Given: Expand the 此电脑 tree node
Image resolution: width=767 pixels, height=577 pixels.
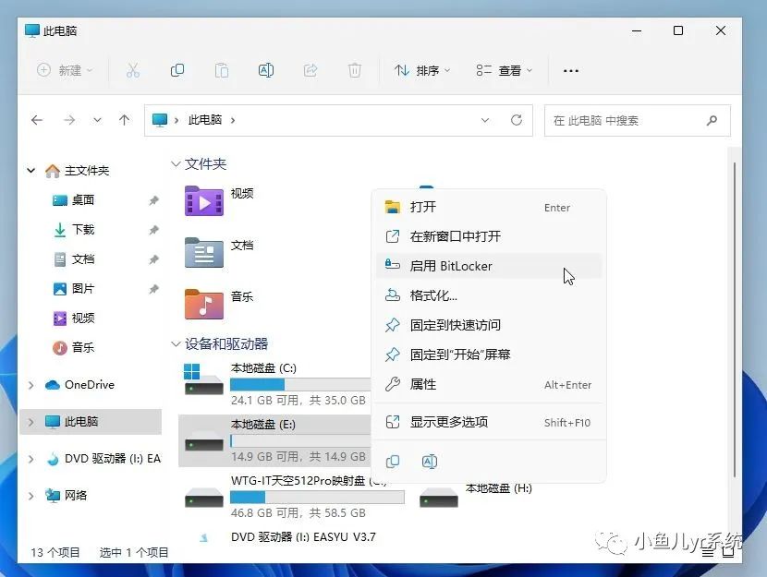Looking at the screenshot, I should 30,422.
